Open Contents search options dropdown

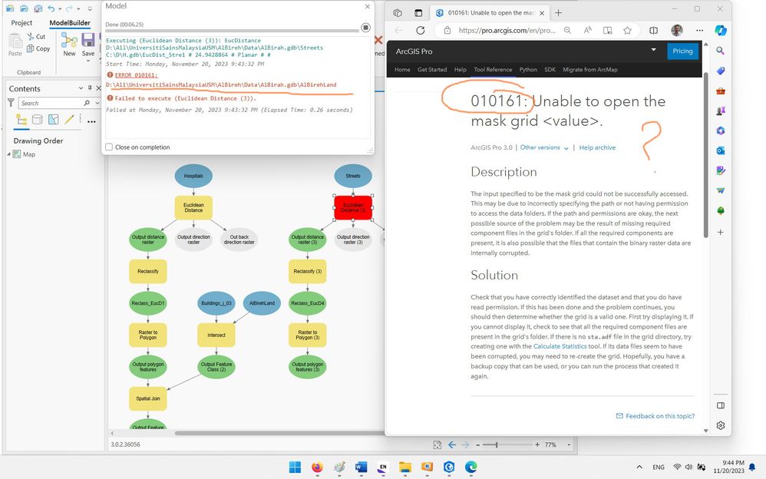97,103
